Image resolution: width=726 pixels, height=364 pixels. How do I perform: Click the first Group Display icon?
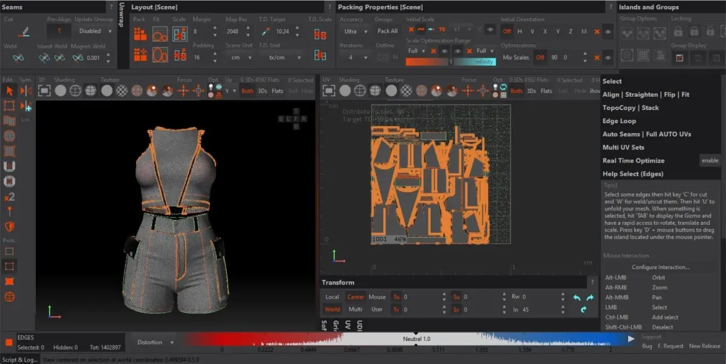point(680,57)
